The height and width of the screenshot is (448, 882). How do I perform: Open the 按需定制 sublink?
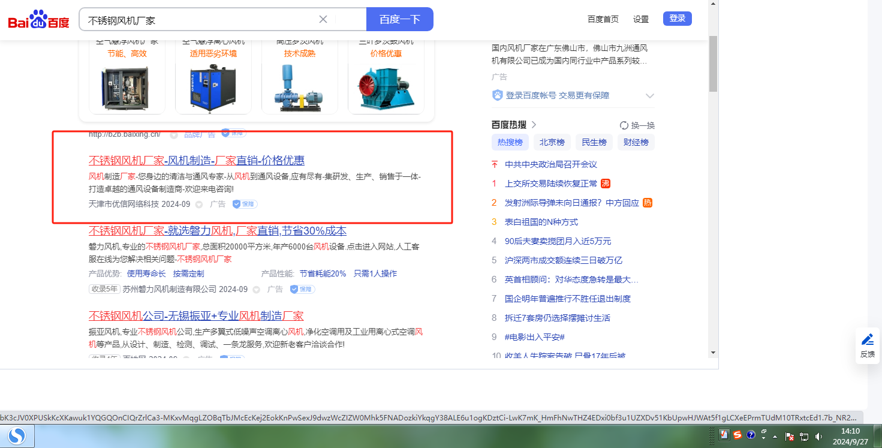click(189, 273)
